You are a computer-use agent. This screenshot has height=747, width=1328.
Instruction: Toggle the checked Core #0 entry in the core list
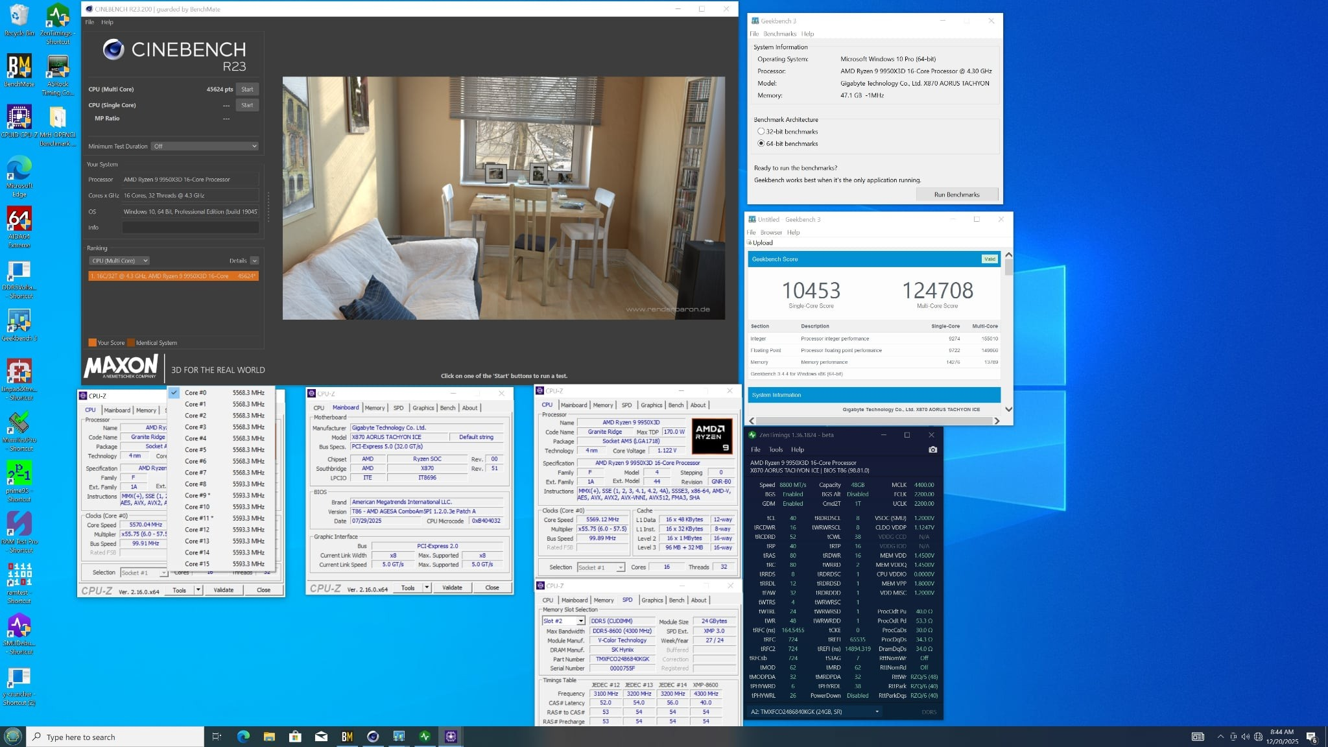coord(220,392)
